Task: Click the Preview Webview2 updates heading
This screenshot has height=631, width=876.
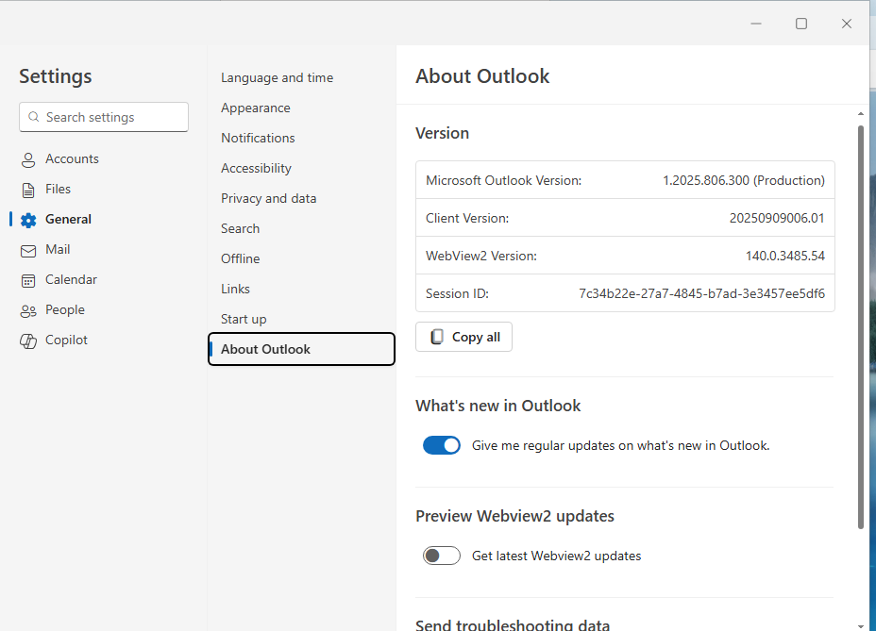Action: (x=515, y=516)
